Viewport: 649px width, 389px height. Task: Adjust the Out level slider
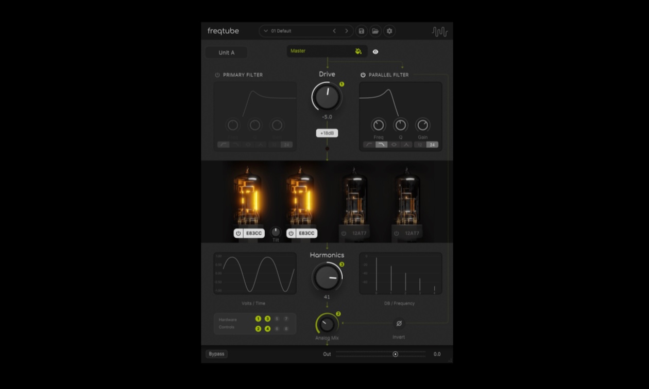(395, 354)
